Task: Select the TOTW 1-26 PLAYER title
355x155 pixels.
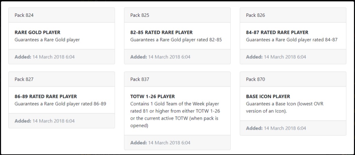Action: [152, 97]
